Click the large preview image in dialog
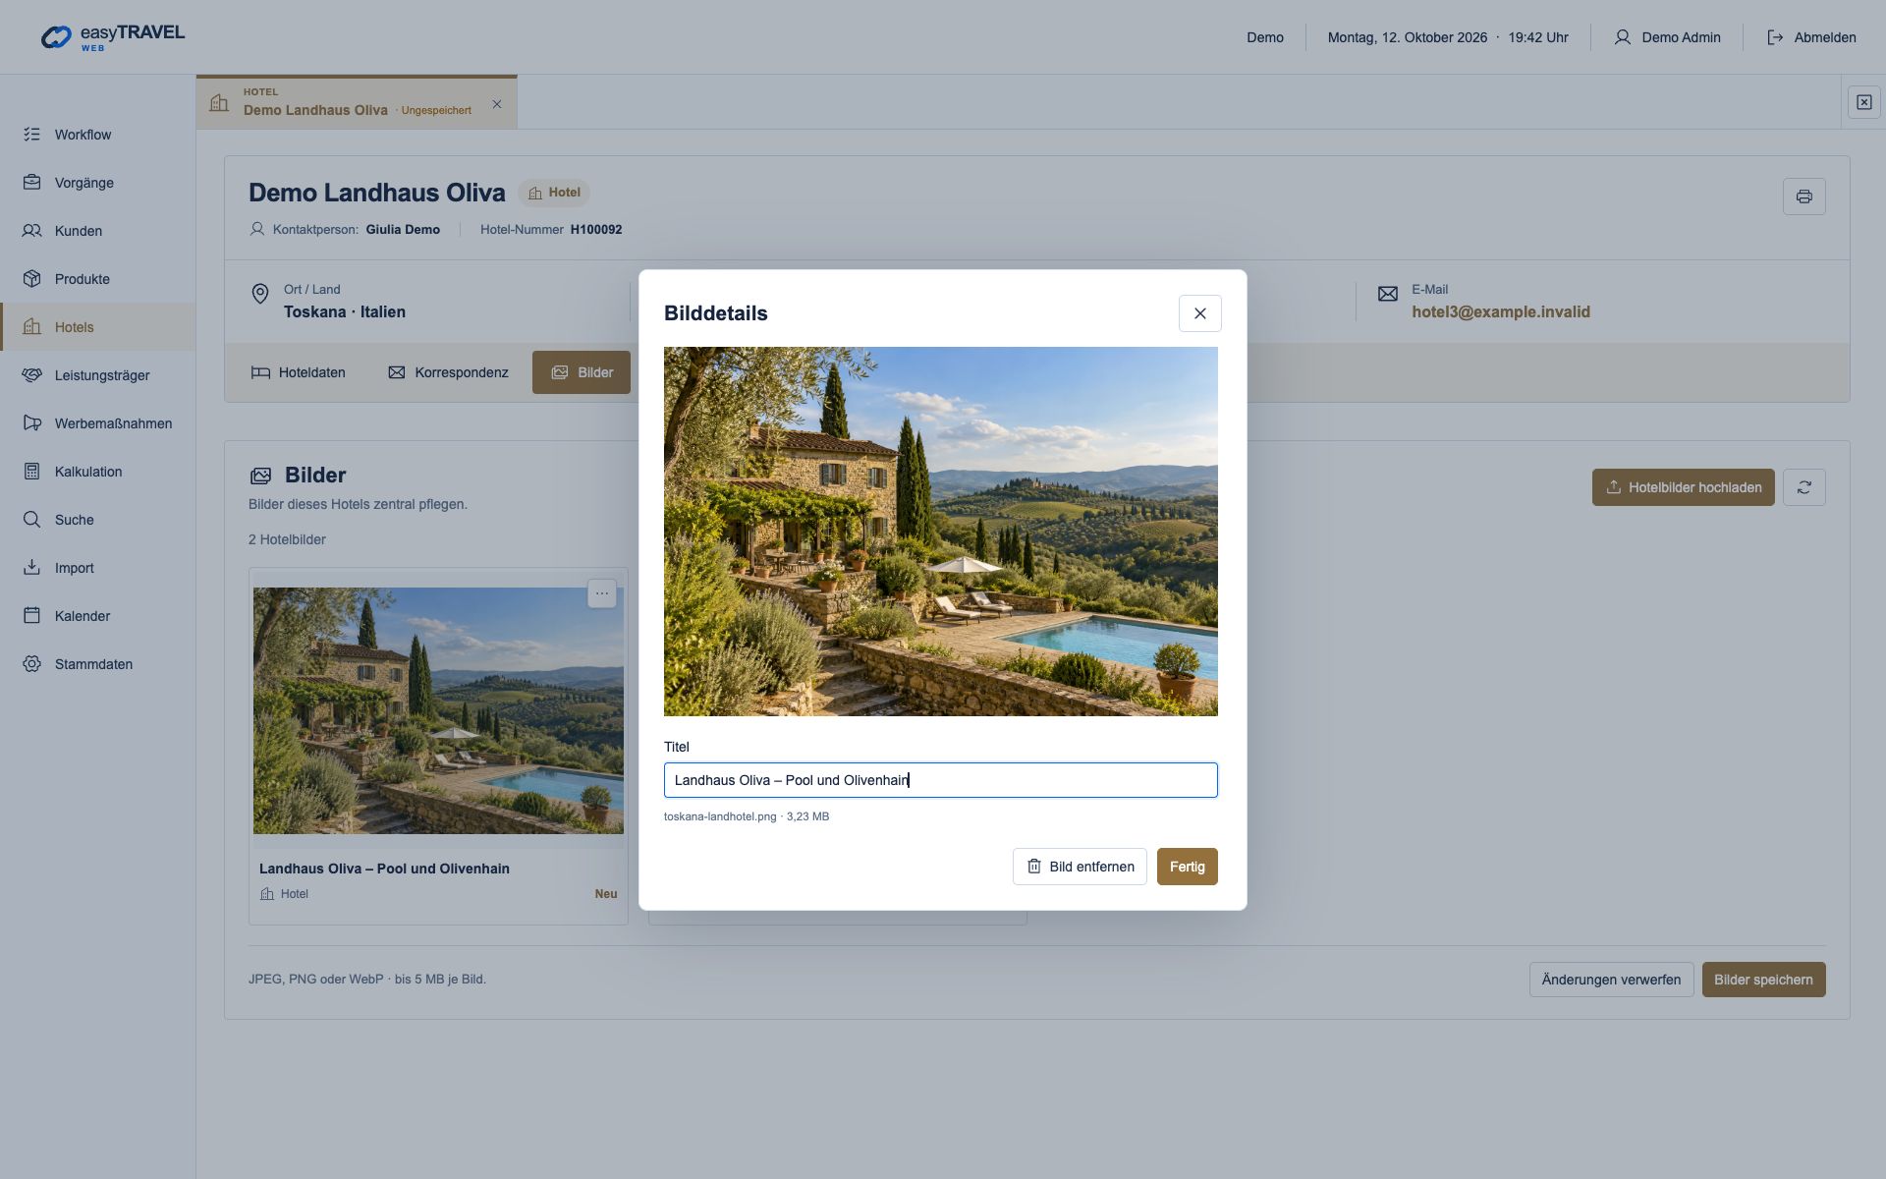Viewport: 1886px width, 1179px height. (940, 532)
